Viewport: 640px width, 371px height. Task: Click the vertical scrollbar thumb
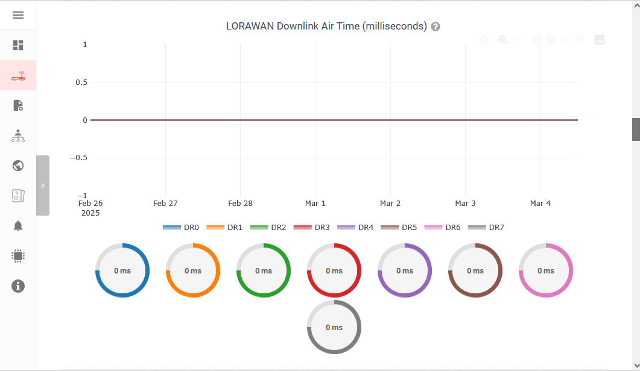coord(636,129)
